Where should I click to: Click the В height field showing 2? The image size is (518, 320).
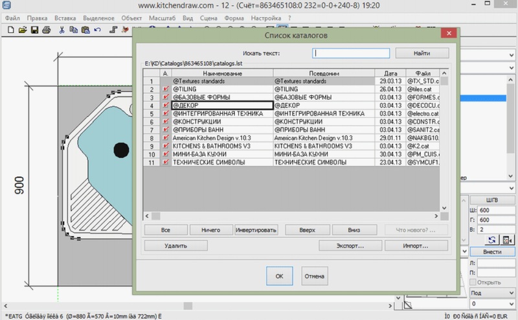click(x=496, y=229)
